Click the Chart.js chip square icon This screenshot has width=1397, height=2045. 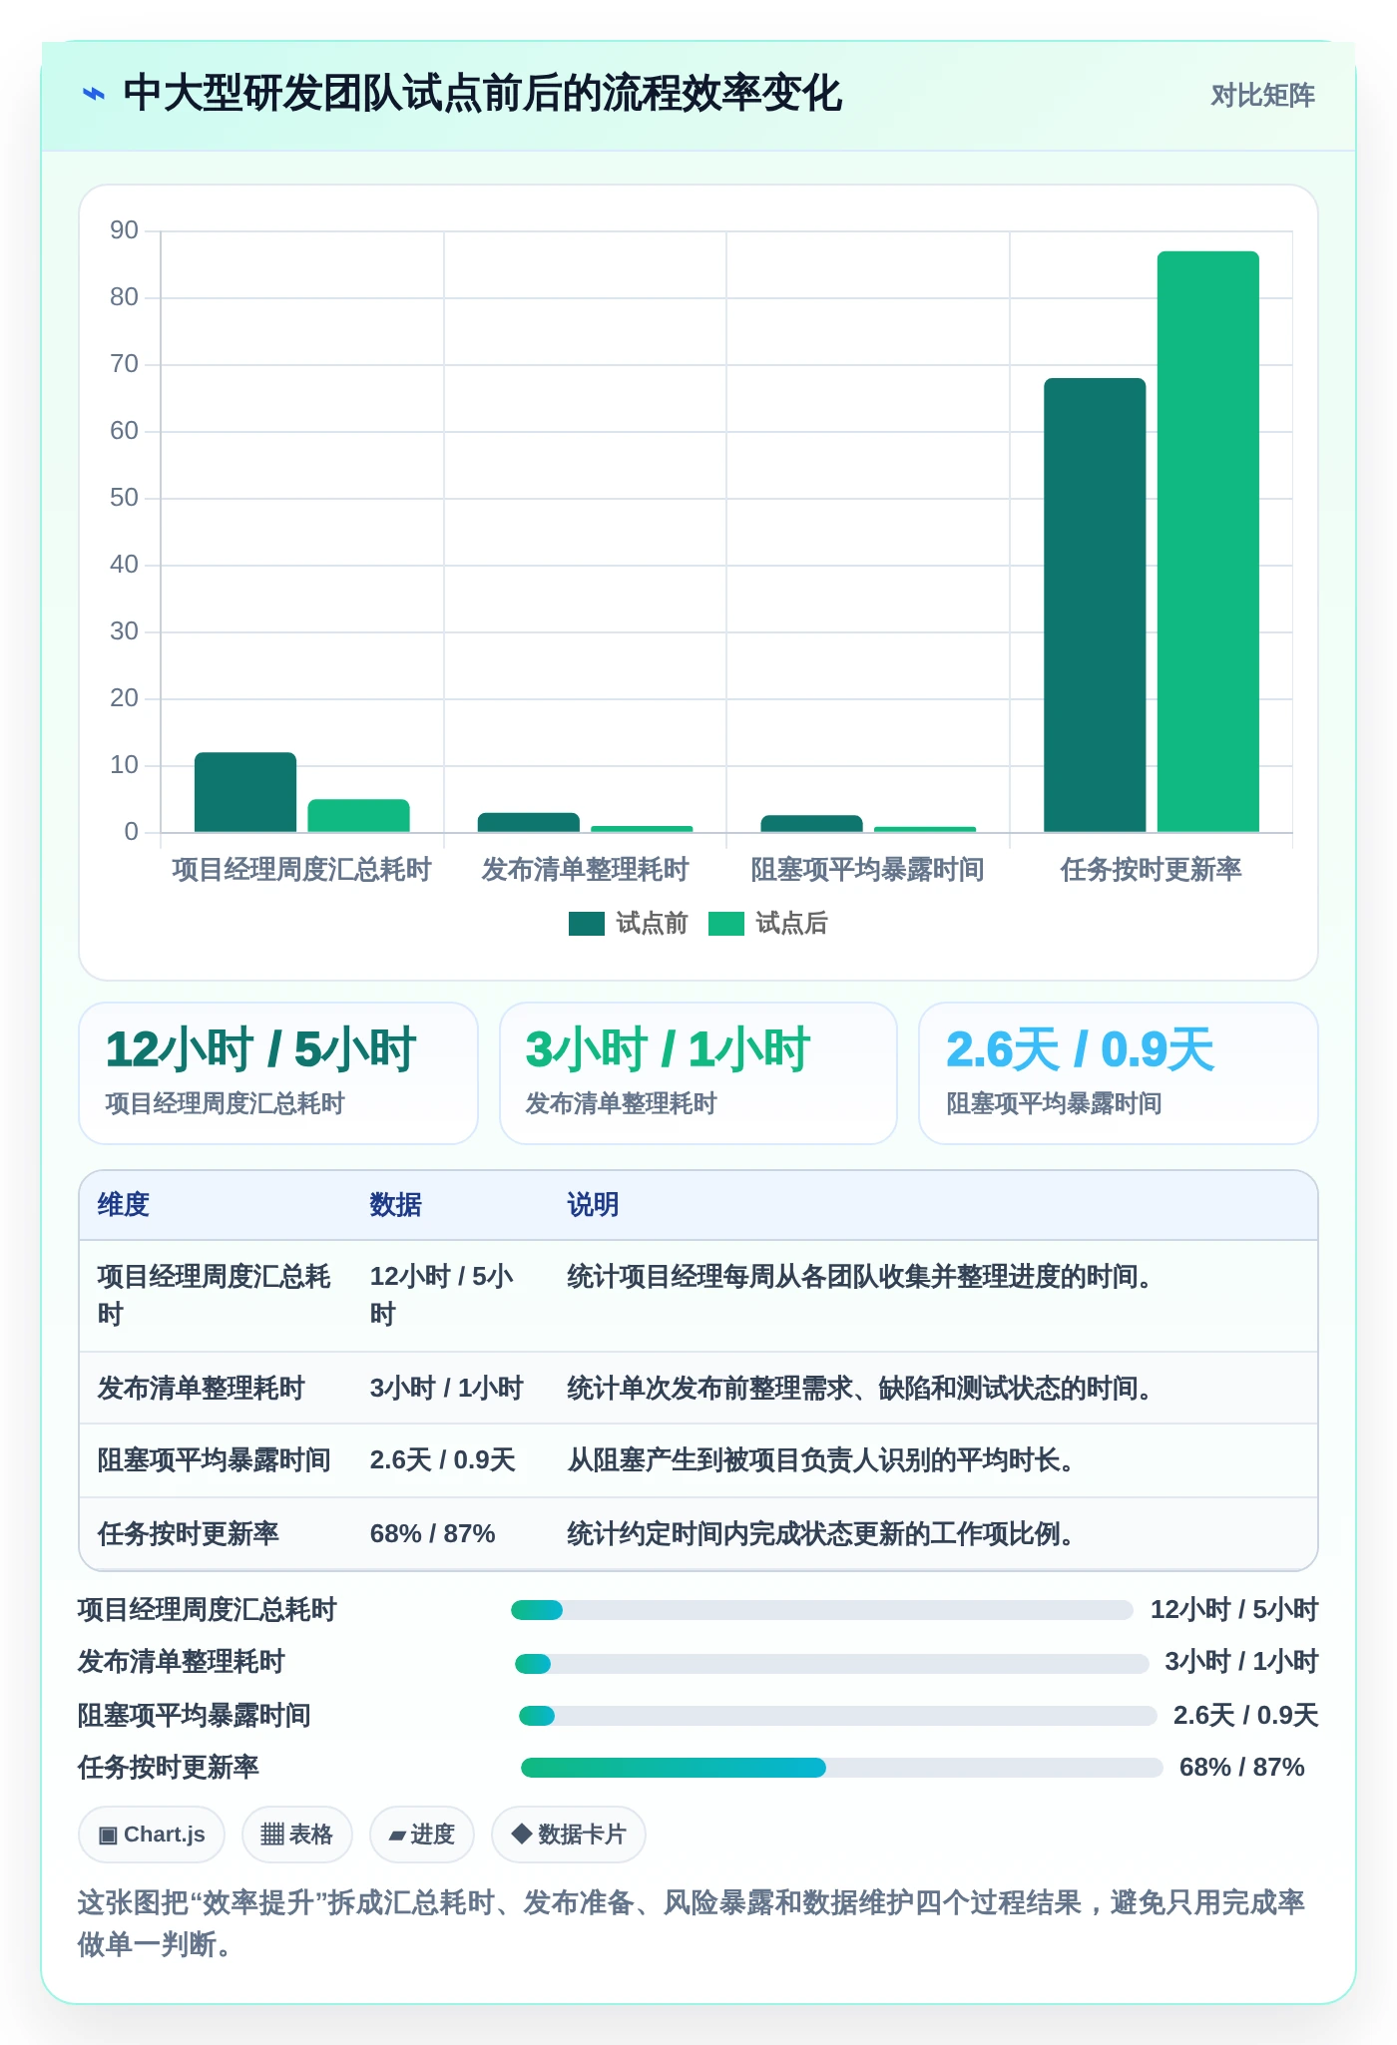pyautogui.click(x=108, y=1836)
